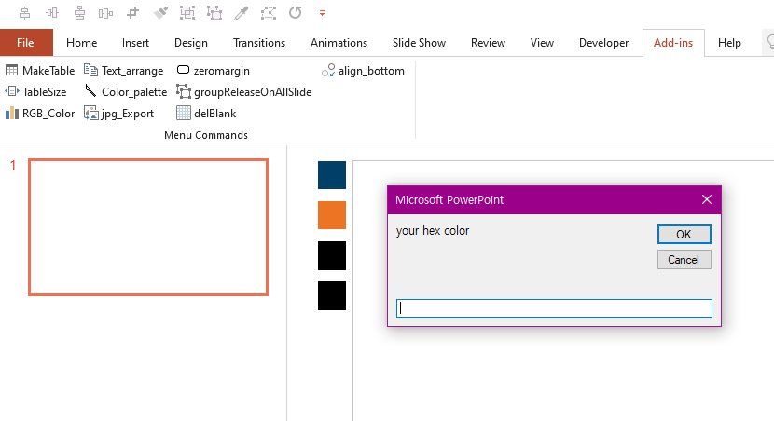Screen dimensions: 774x421
Task: Run the groupReleaseOnAllSlide command
Action: (x=243, y=91)
